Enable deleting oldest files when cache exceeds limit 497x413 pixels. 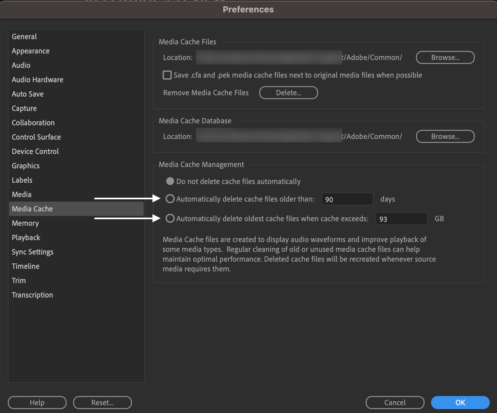(170, 218)
